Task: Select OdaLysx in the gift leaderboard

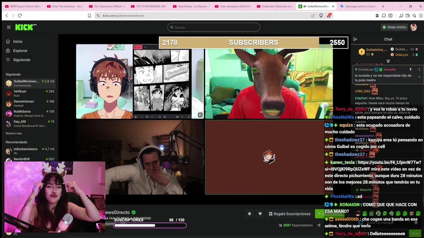Action: click(401, 55)
